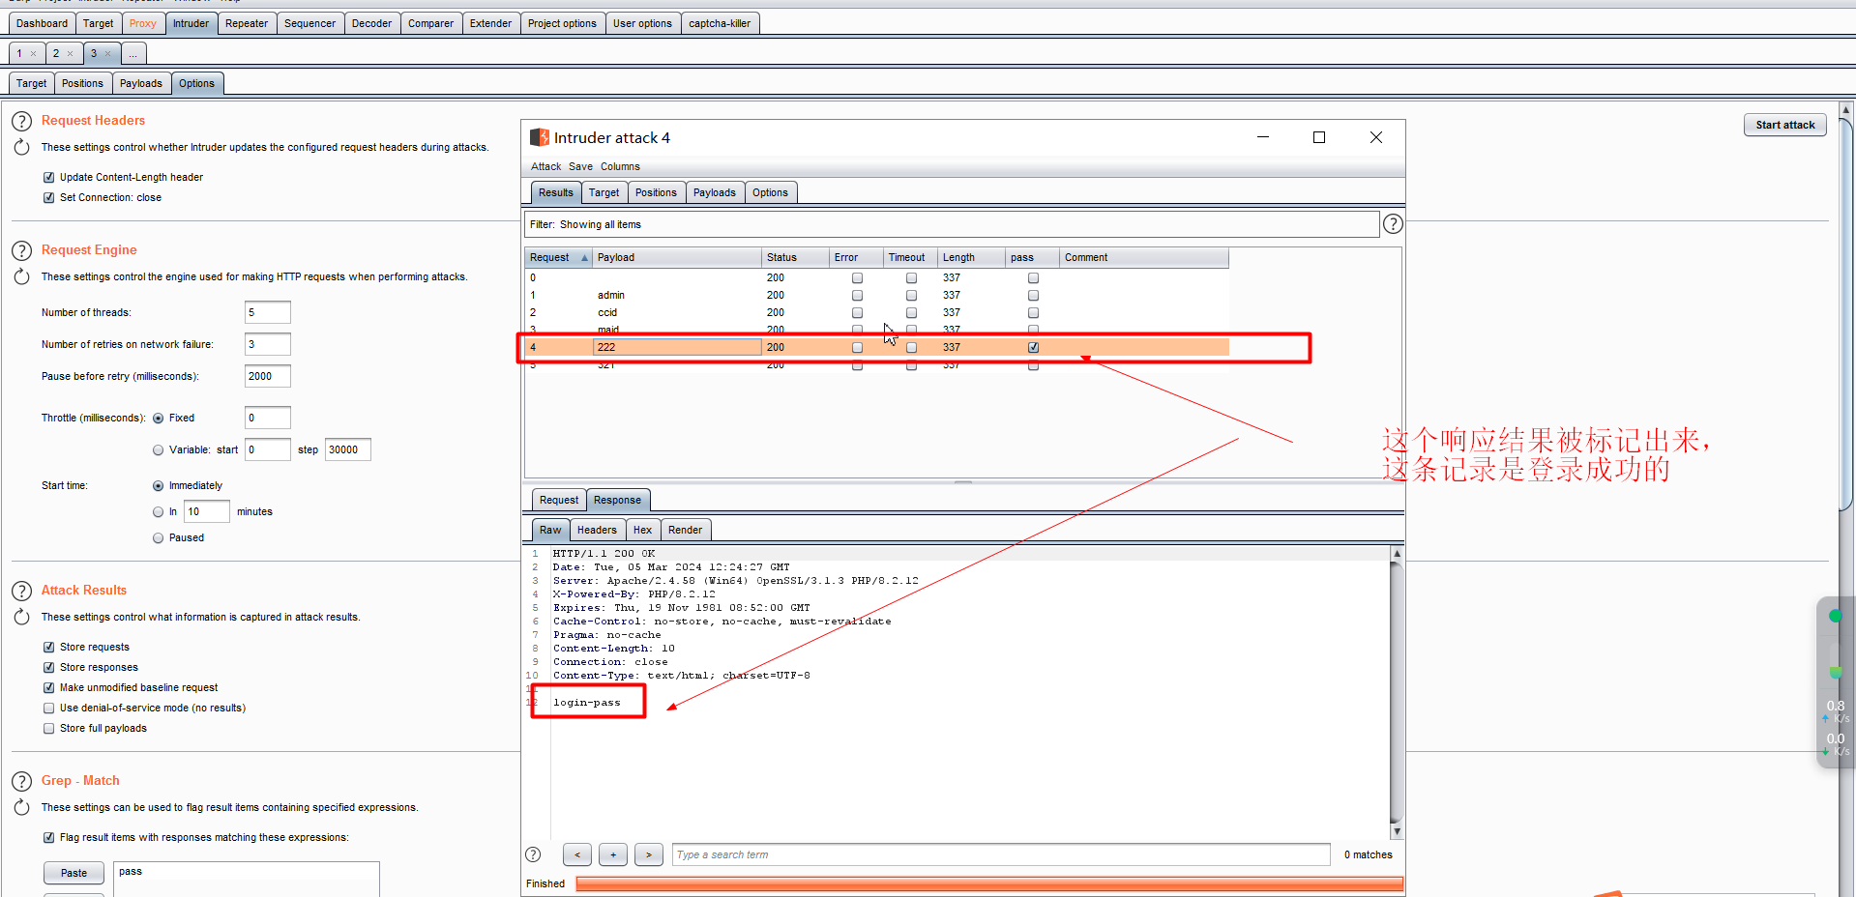Toggle Flag result items matching expressions

[49, 838]
